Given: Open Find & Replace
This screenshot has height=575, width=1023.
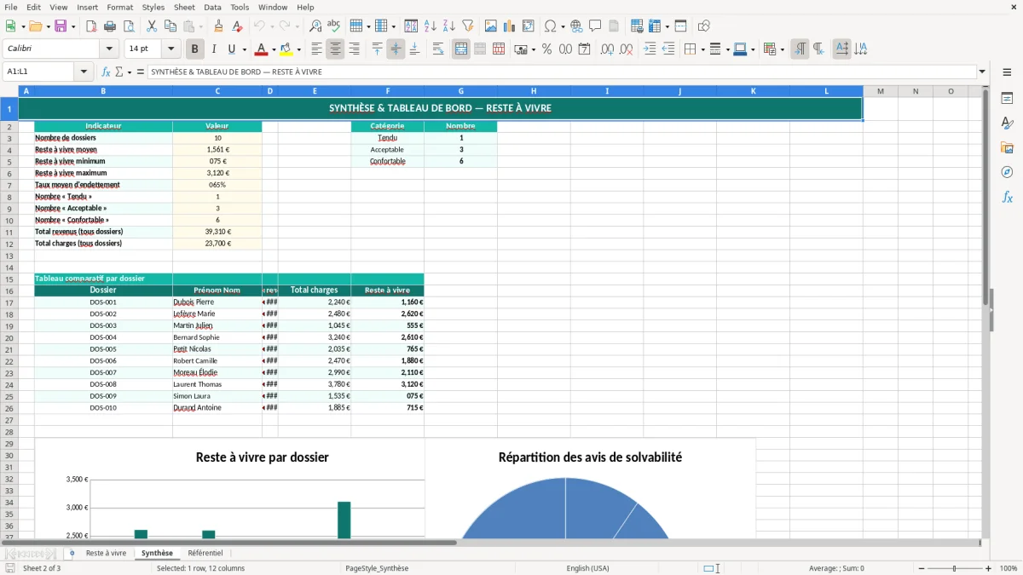Looking at the screenshot, I should tap(315, 26).
